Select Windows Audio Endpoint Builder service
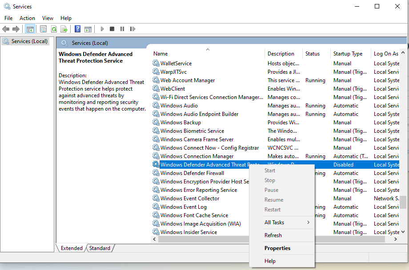Image resolution: width=409 pixels, height=270 pixels. tap(275, 114)
